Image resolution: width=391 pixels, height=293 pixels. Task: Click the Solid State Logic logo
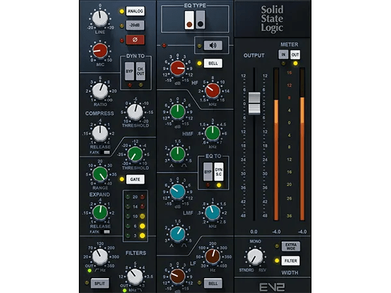[x=272, y=20]
